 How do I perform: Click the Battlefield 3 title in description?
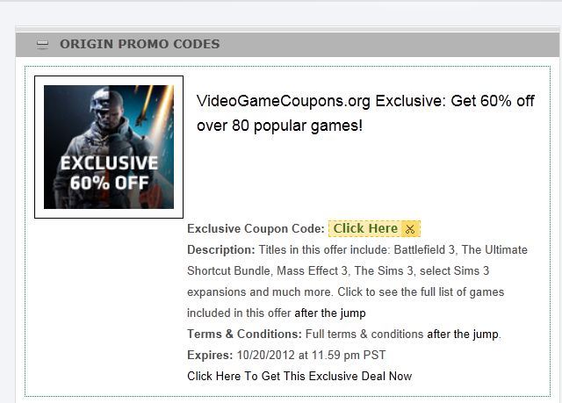424,249
